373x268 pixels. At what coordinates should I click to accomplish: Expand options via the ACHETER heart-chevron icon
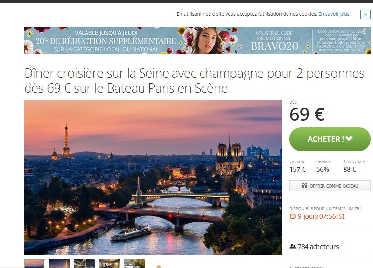(349, 138)
